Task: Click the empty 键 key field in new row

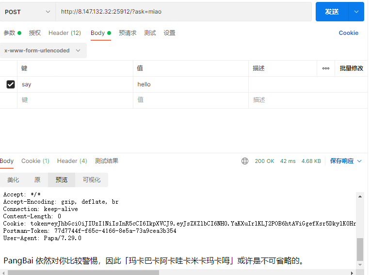Action: tap(75, 100)
